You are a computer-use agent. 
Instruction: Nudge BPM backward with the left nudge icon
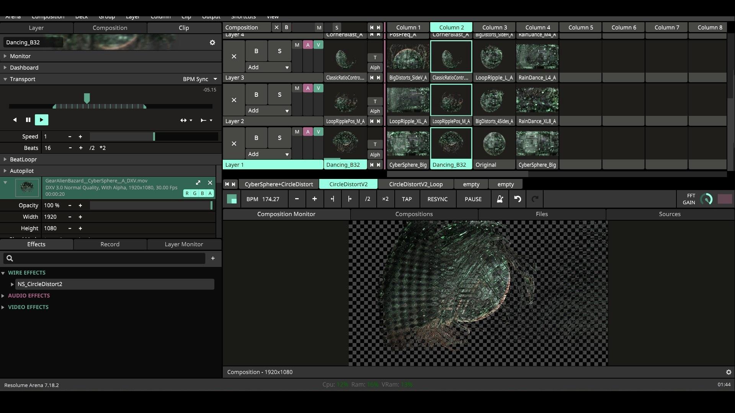coord(332,199)
